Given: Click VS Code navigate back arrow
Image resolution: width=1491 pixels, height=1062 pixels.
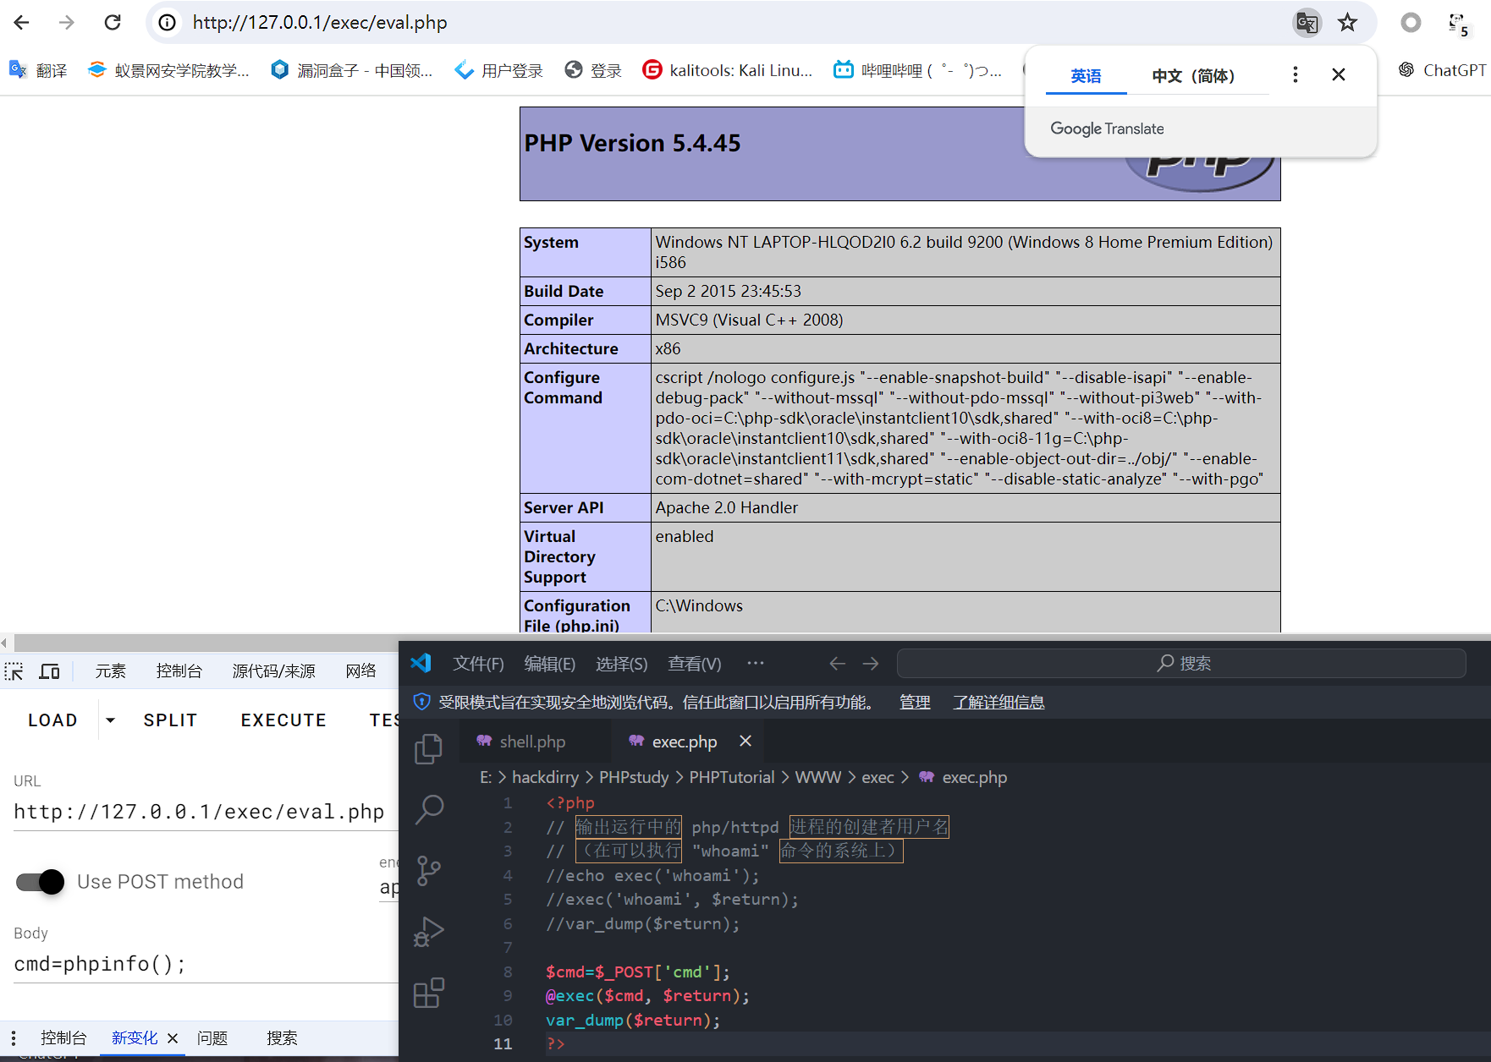Looking at the screenshot, I should click(x=837, y=664).
